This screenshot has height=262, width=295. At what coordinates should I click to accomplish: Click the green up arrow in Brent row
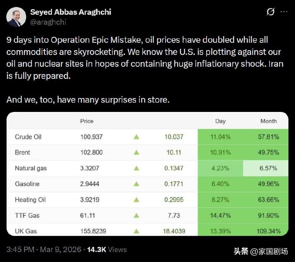pos(136,152)
